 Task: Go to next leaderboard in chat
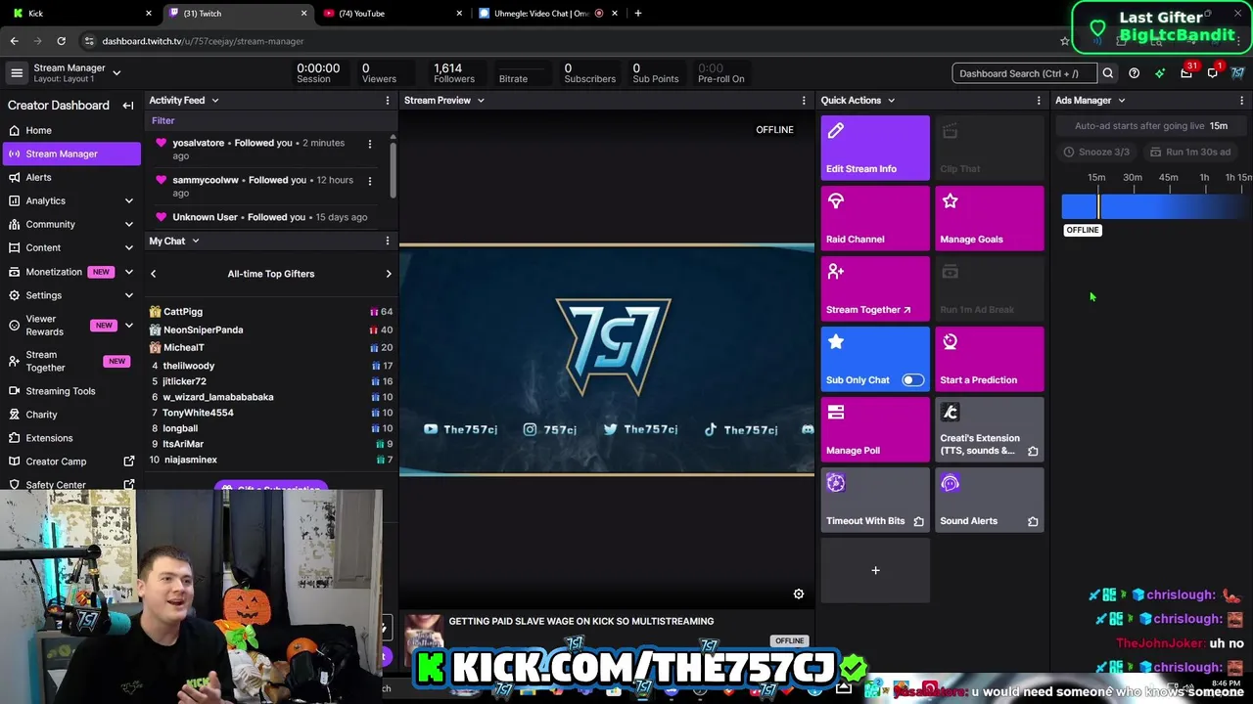click(x=389, y=274)
